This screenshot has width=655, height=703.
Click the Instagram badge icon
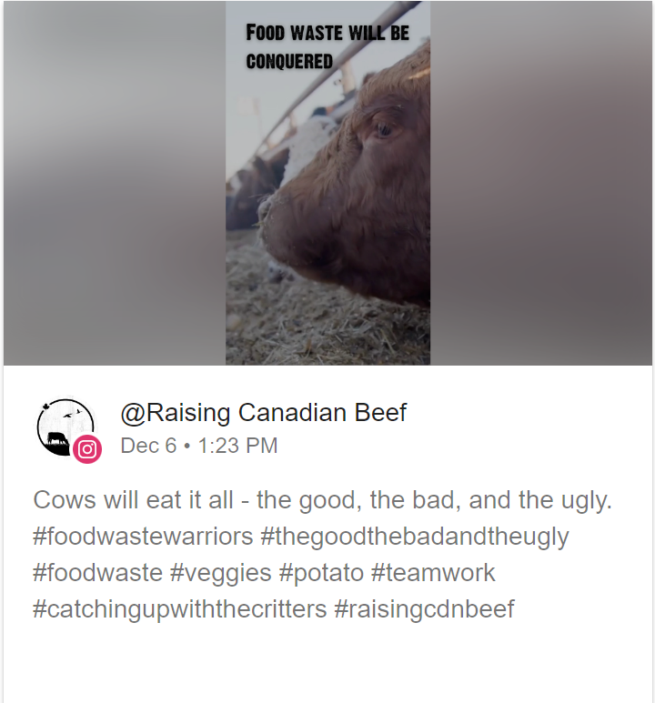(87, 448)
